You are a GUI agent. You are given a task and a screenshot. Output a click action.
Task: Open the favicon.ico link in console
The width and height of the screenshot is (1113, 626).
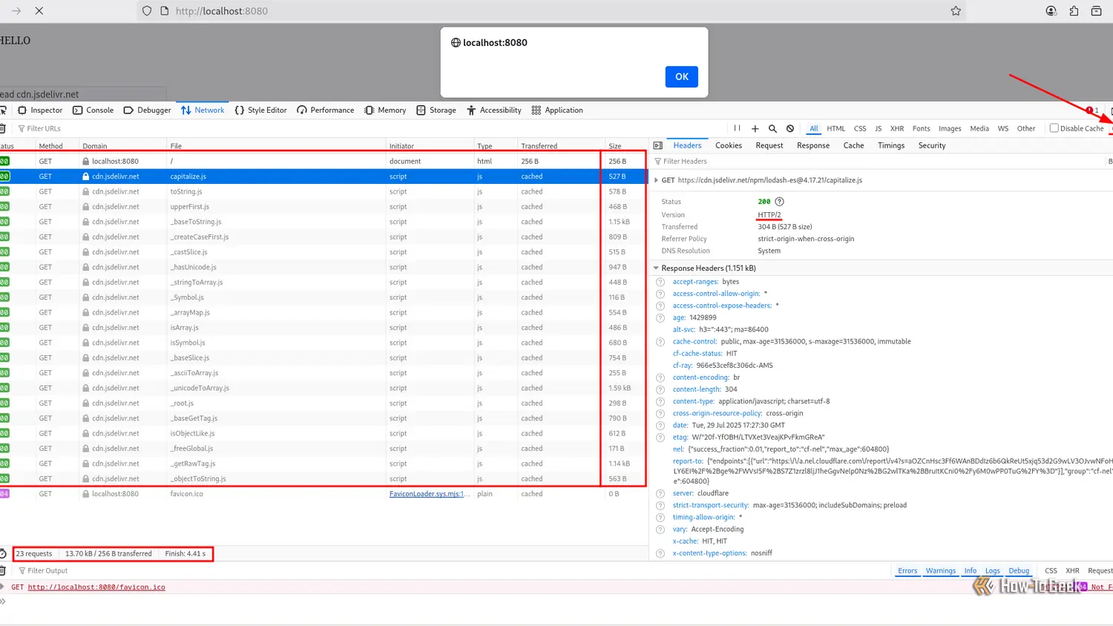point(96,587)
